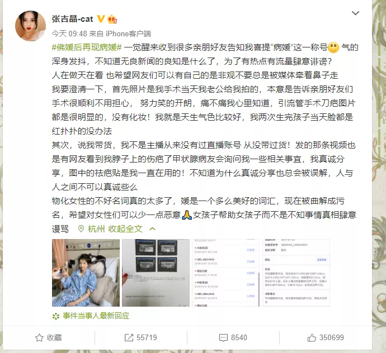Open the #佛媛后再现病媛# hashtag topic
386x353 pixels.
(x=87, y=47)
